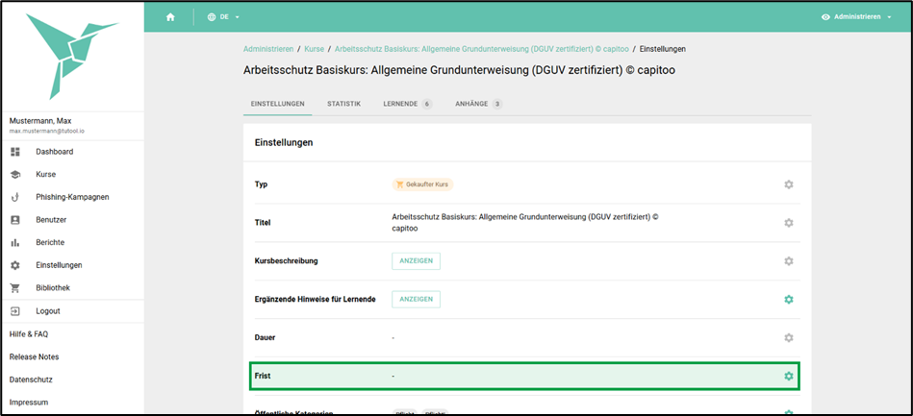The height and width of the screenshot is (416, 913).
Task: Click the Einstellungen card heading
Action: 284,142
